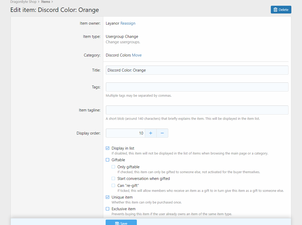Open the Items breadcrumb link

click(46, 2)
